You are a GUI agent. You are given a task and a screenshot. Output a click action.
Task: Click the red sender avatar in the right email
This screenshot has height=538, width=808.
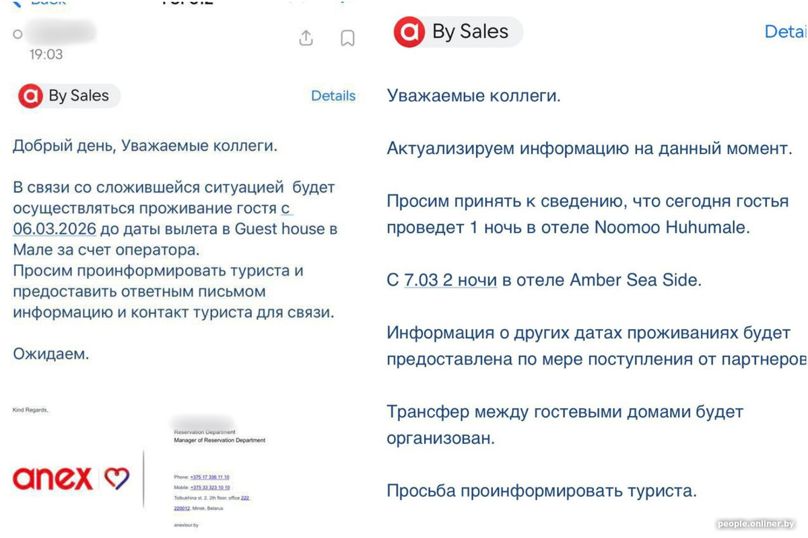(x=409, y=32)
